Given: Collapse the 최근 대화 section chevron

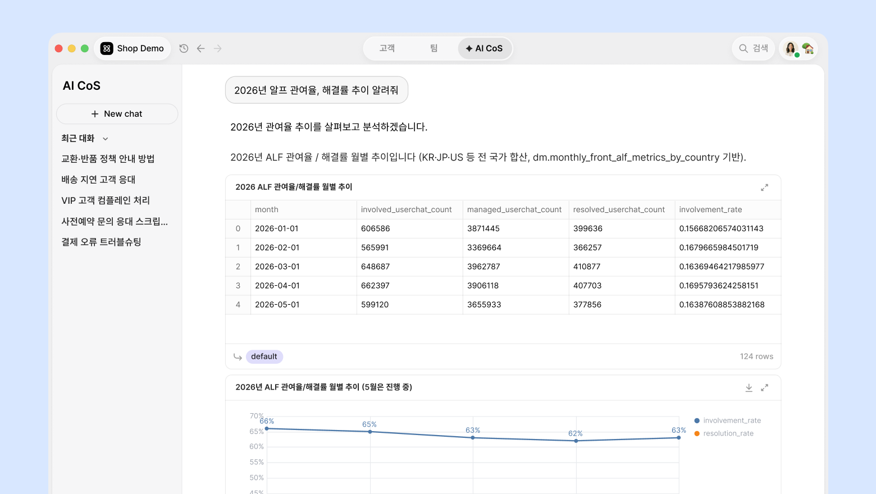Looking at the screenshot, I should [x=105, y=139].
